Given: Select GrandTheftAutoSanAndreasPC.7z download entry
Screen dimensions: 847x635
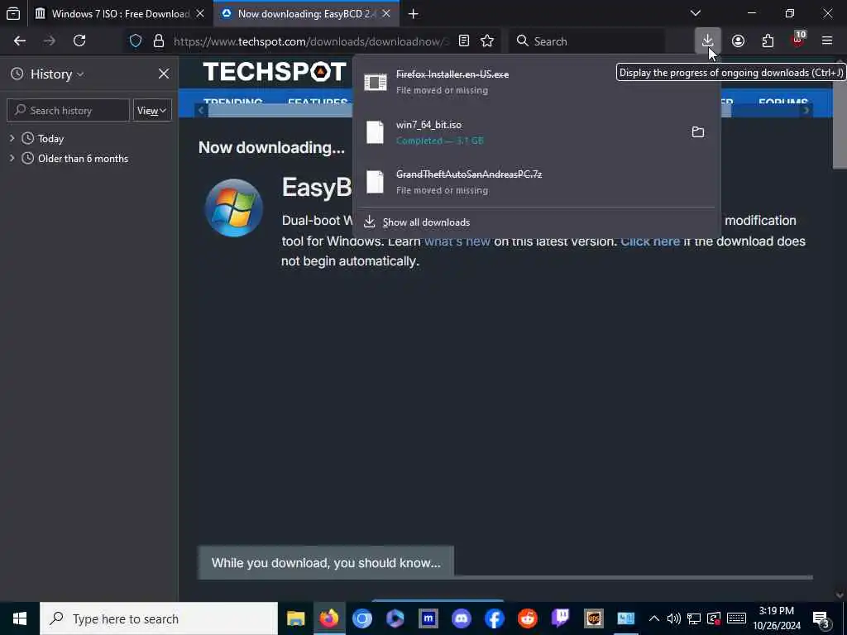Looking at the screenshot, I should [x=537, y=182].
